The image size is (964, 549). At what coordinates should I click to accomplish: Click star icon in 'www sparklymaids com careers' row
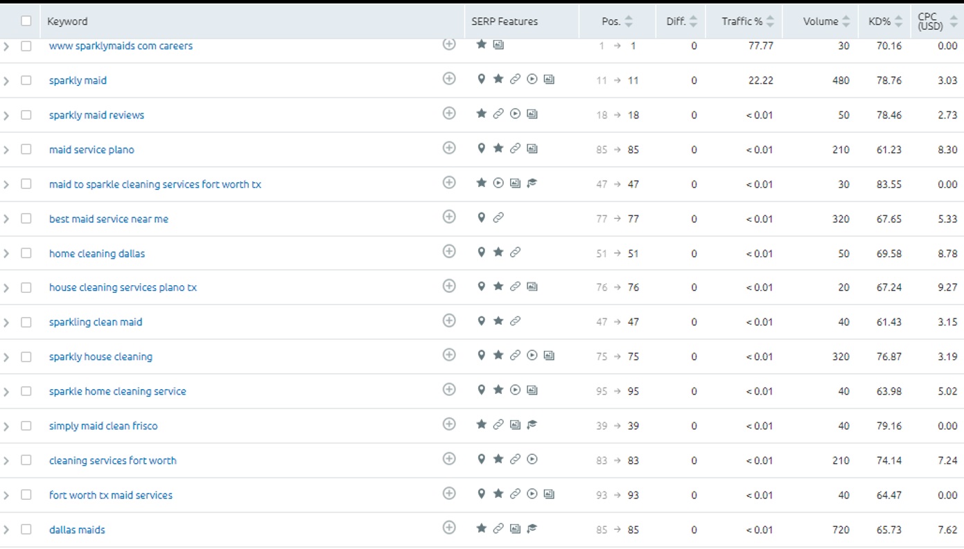482,44
